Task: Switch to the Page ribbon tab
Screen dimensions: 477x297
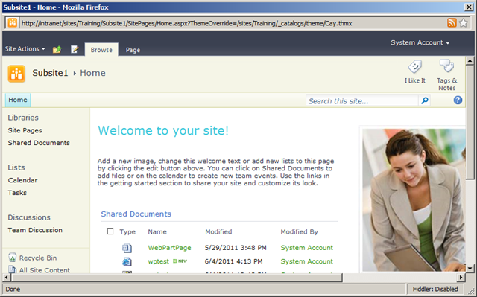Action: click(133, 50)
